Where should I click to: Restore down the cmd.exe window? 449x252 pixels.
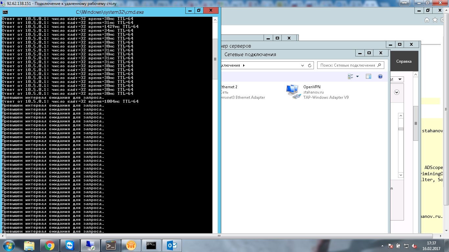199,10
